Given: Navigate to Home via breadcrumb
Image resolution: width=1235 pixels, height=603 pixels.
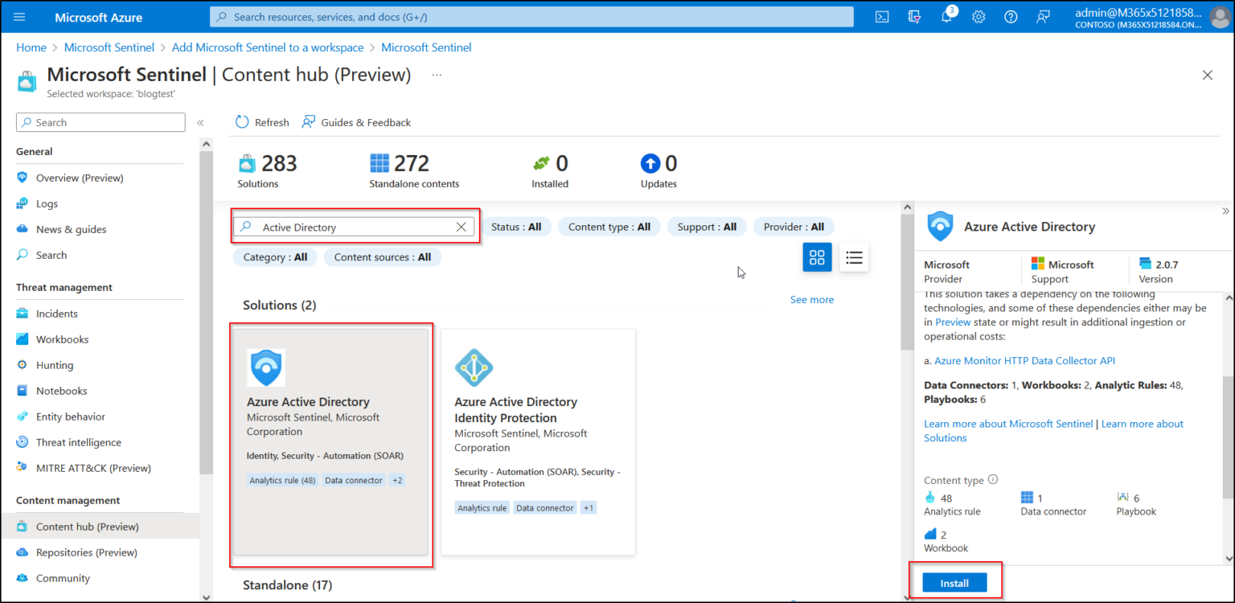Looking at the screenshot, I should click(x=31, y=47).
